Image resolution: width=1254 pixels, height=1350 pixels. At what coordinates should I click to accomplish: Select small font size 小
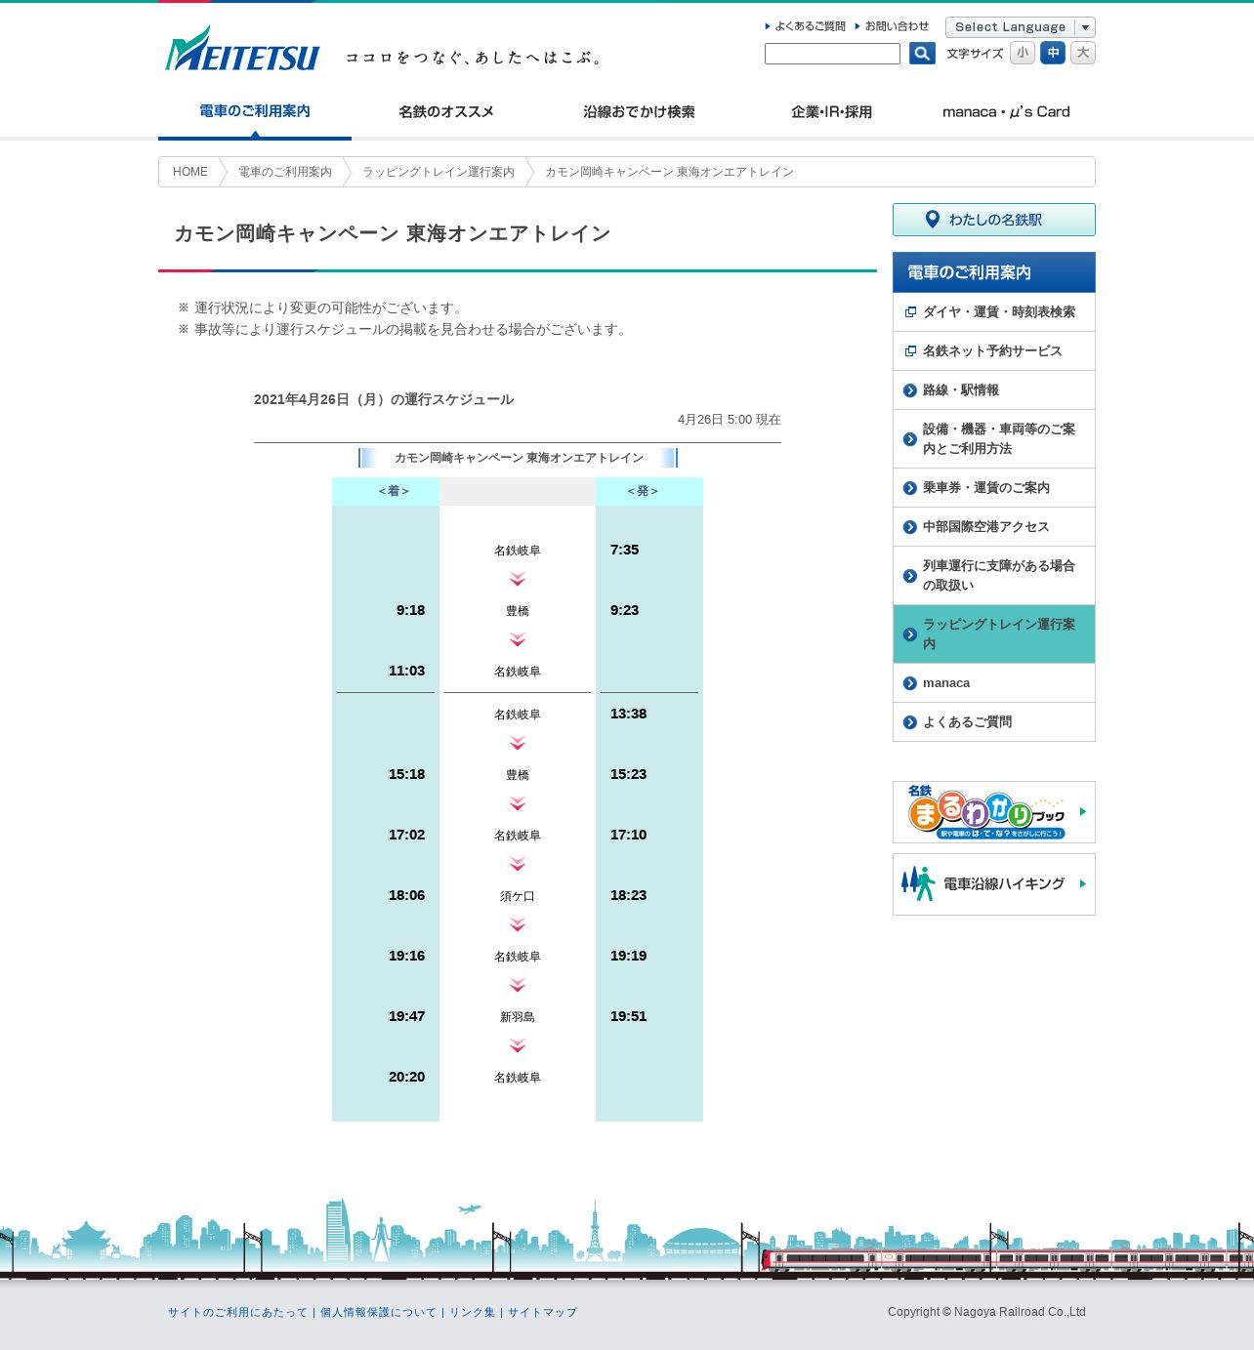tap(1023, 53)
